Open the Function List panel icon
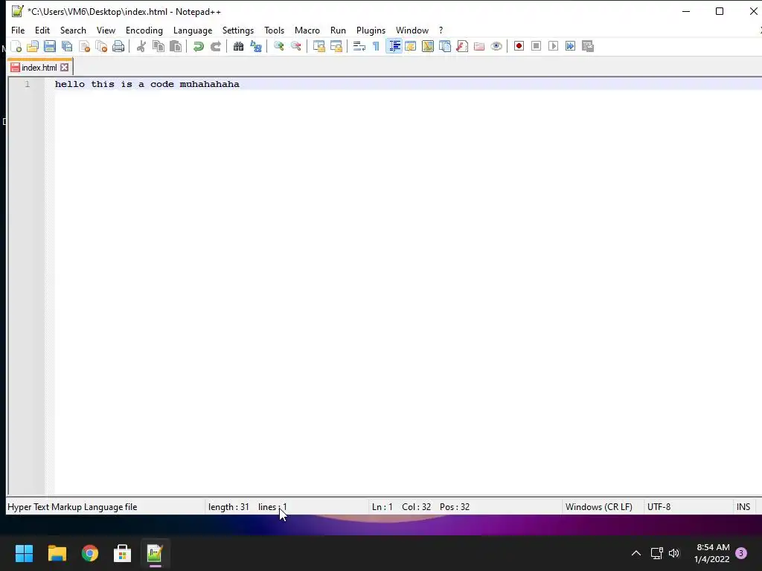The image size is (762, 571). (462, 46)
